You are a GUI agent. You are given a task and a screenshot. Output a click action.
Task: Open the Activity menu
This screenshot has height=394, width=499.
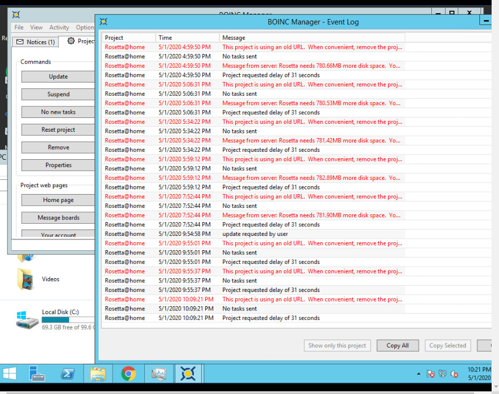point(59,28)
